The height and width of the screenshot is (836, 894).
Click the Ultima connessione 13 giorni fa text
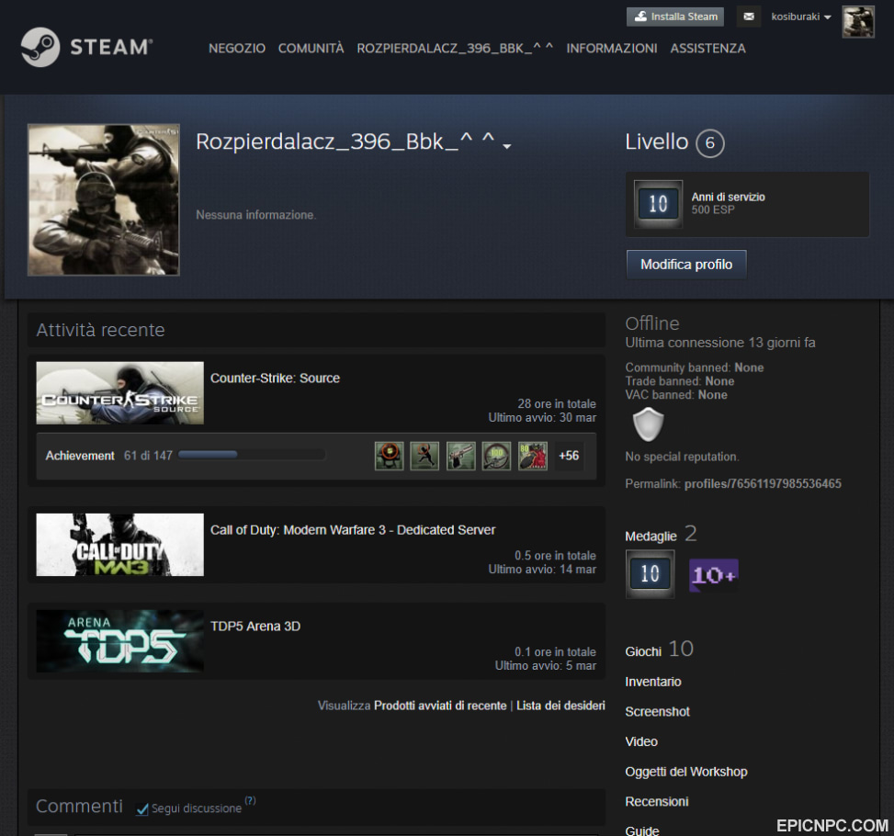tap(720, 343)
